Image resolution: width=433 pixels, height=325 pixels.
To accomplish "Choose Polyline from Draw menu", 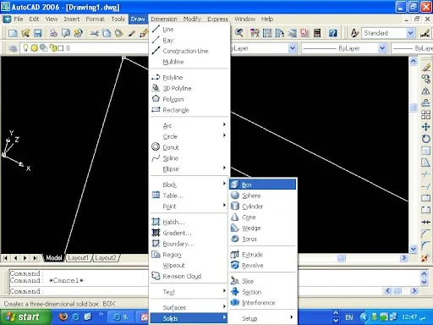I will point(189,77).
